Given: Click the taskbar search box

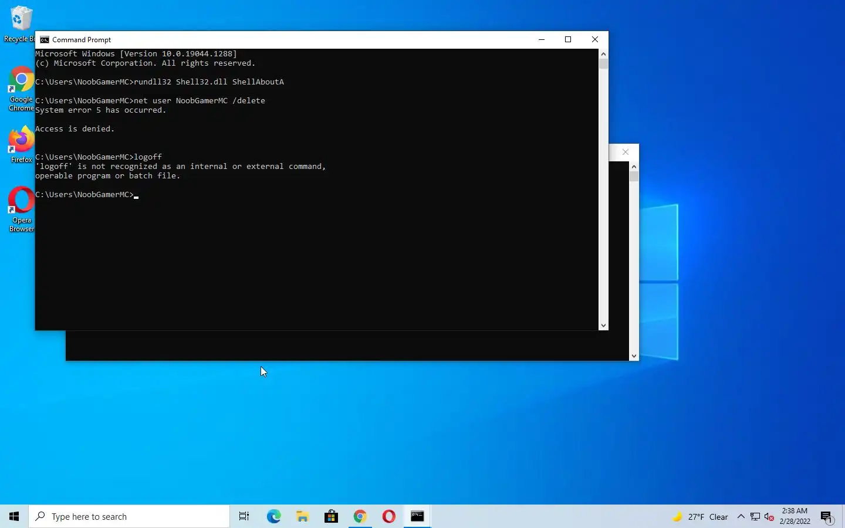Looking at the screenshot, I should click(129, 516).
